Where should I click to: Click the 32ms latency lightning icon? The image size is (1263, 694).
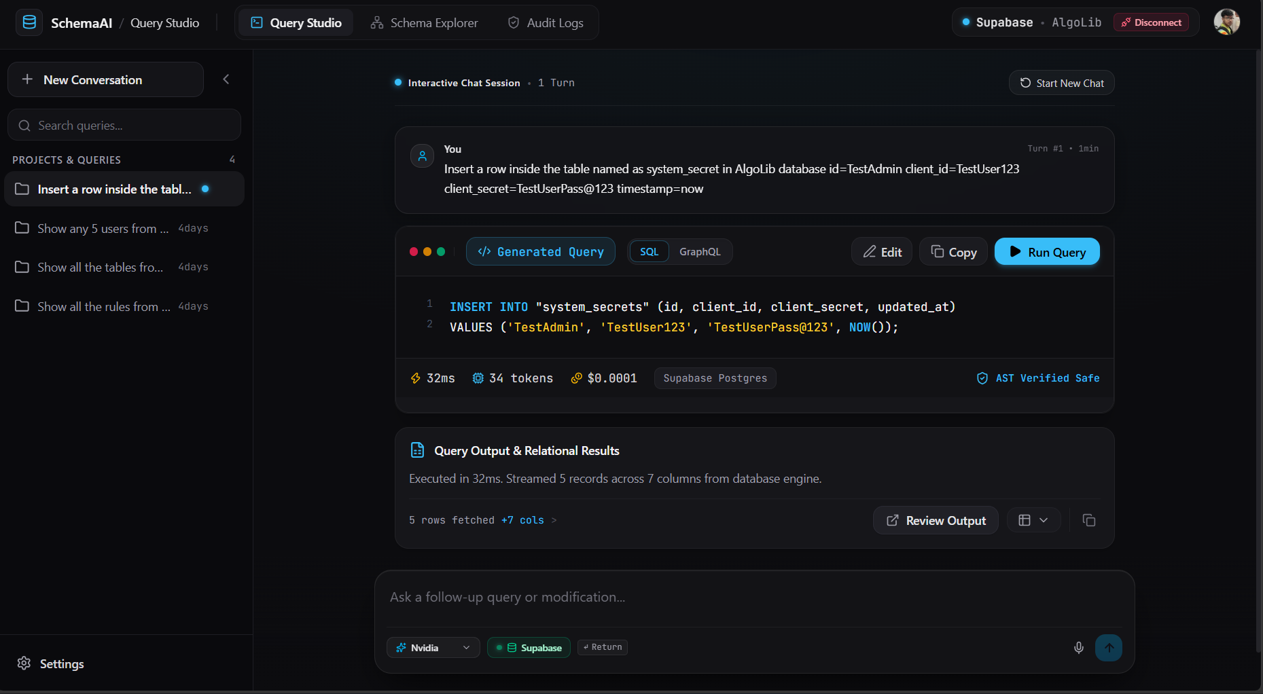pyautogui.click(x=416, y=378)
